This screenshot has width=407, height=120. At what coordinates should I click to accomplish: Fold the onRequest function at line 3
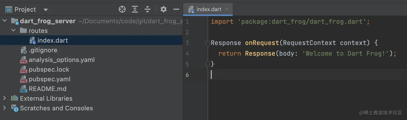tap(208, 43)
